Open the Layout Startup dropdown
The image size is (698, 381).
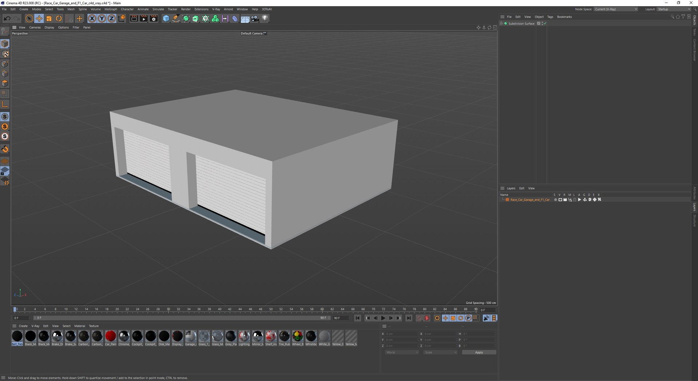pyautogui.click(x=674, y=9)
